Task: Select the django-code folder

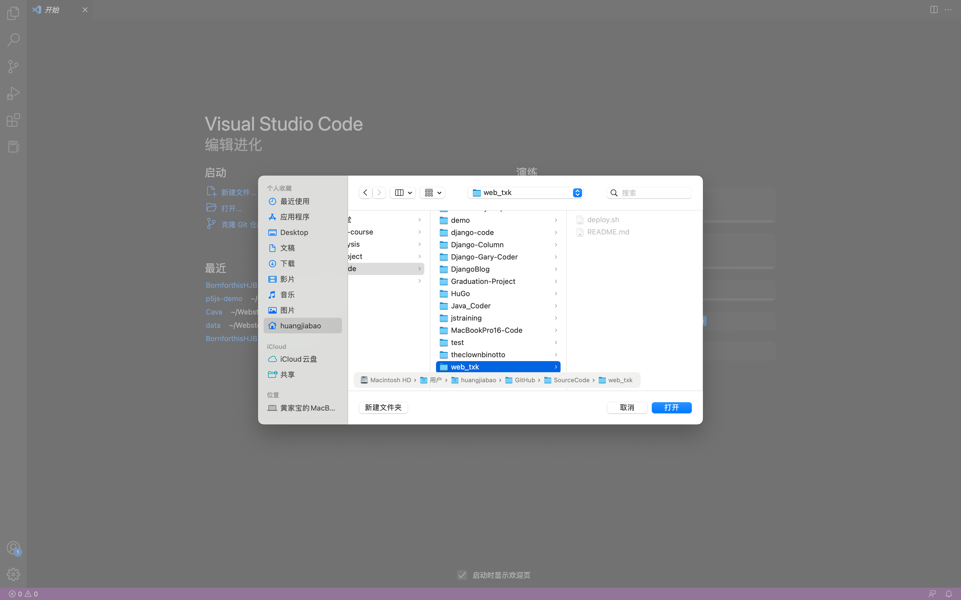Action: (498, 232)
